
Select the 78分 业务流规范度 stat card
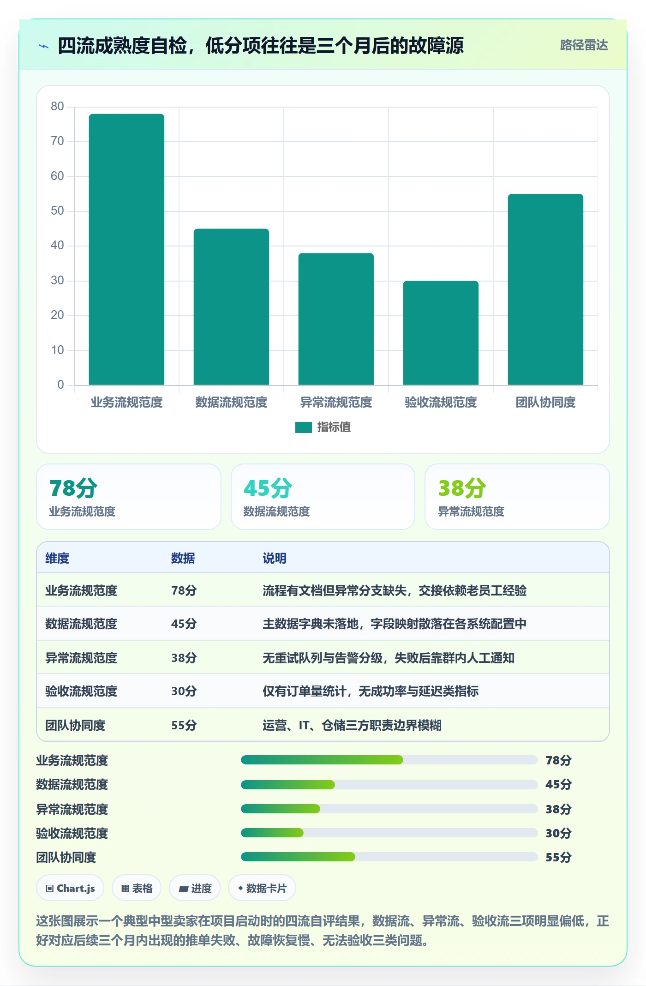[x=129, y=497]
